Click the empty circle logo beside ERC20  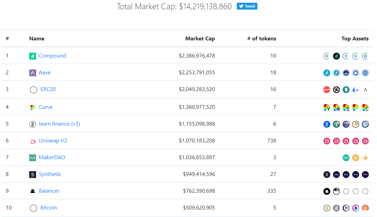[x=33, y=90]
